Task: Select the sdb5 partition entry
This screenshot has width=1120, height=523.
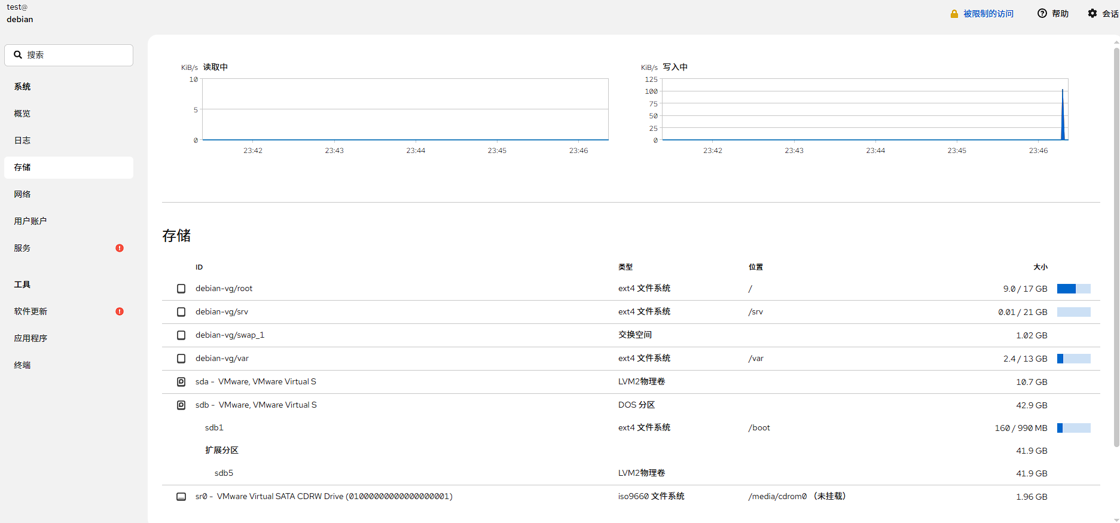Action: [x=224, y=473]
